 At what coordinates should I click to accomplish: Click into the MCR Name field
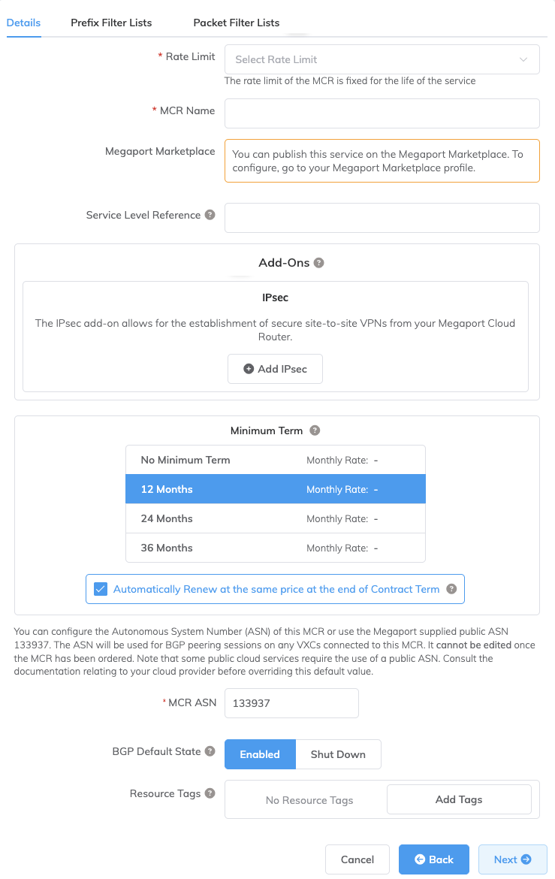pos(382,113)
